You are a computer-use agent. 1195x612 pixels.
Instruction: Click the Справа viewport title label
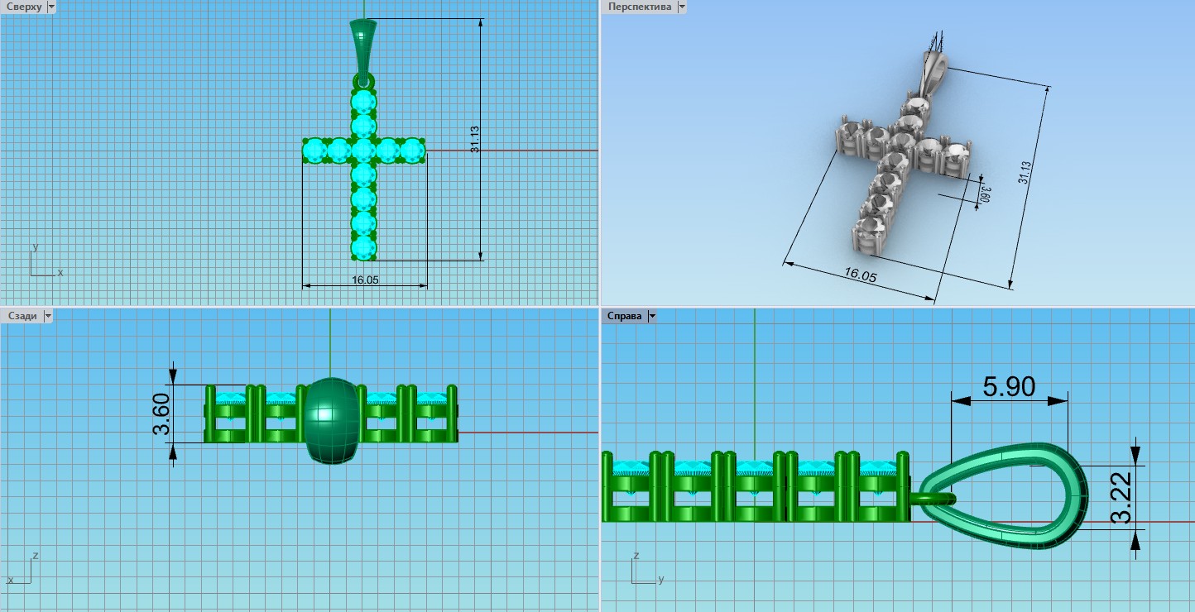(x=625, y=316)
